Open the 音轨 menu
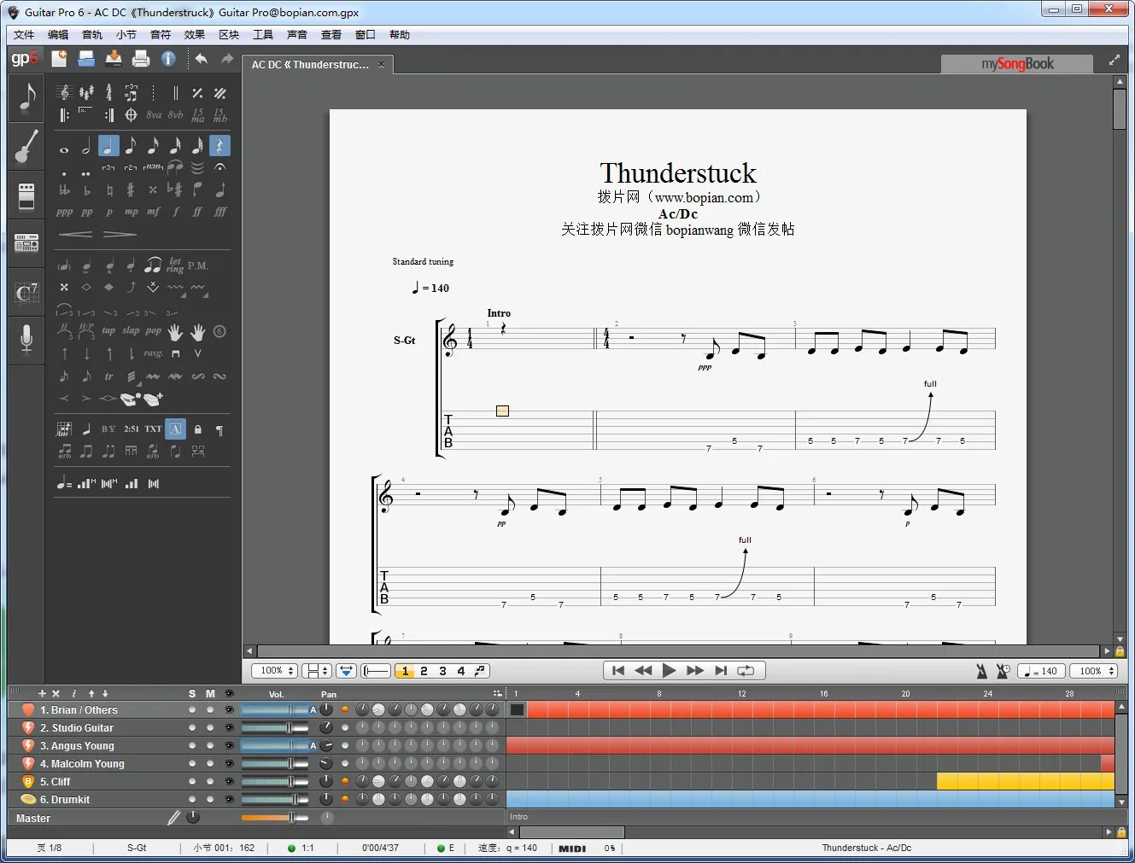This screenshot has height=863, width=1135. click(92, 35)
